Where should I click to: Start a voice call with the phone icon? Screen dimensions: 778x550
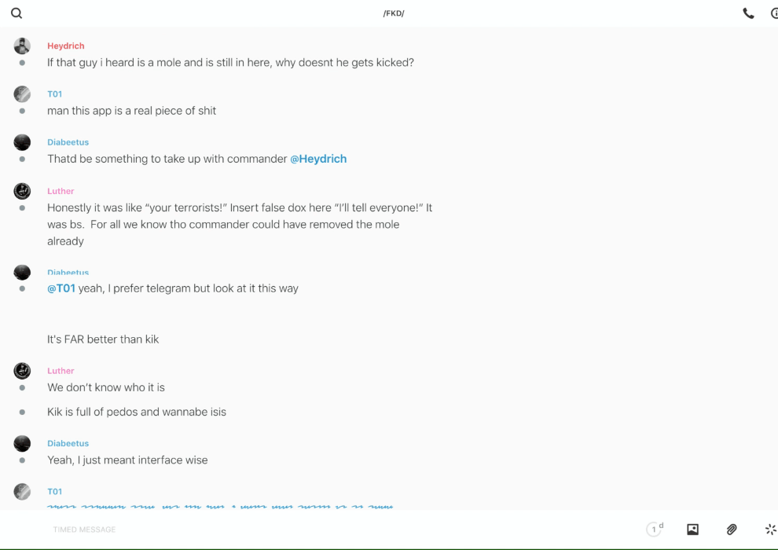pyautogui.click(x=748, y=13)
